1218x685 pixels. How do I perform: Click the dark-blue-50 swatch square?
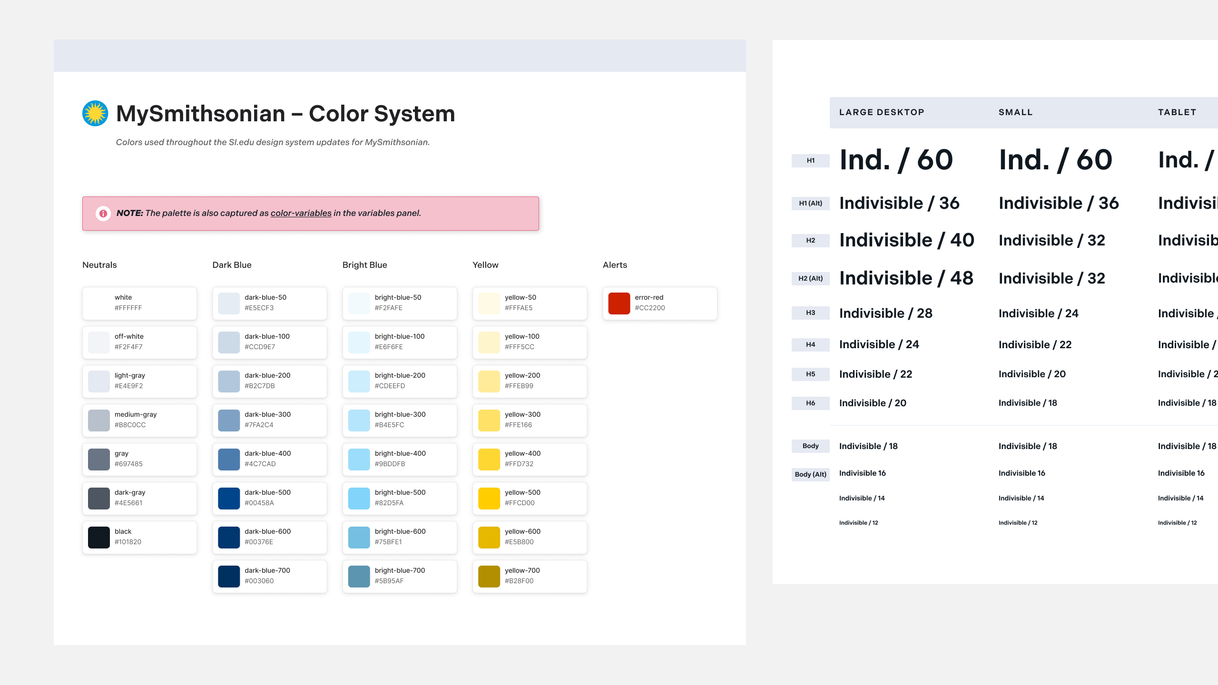pyautogui.click(x=229, y=303)
